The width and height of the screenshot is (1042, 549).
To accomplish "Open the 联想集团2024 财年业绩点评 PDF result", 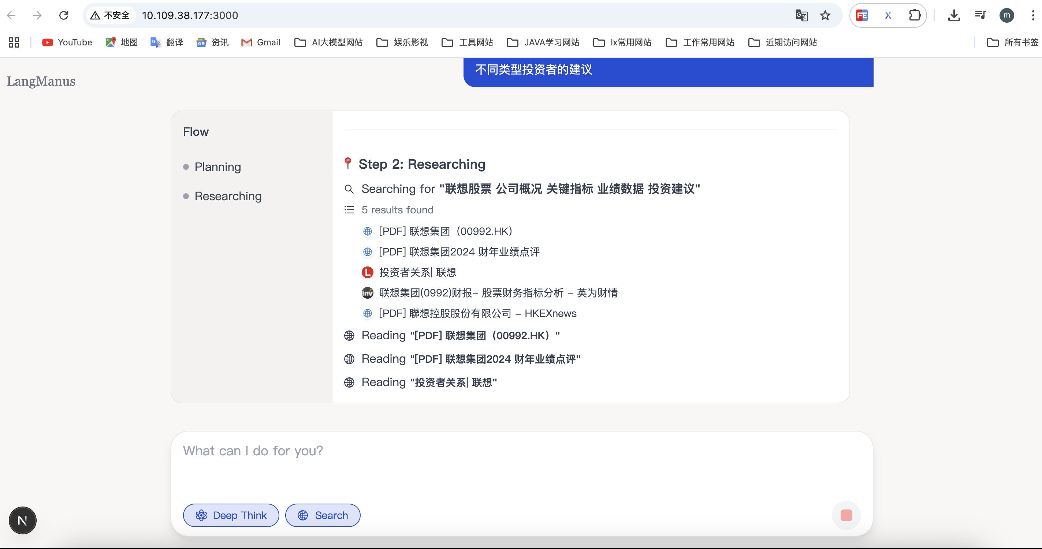I will point(459,252).
